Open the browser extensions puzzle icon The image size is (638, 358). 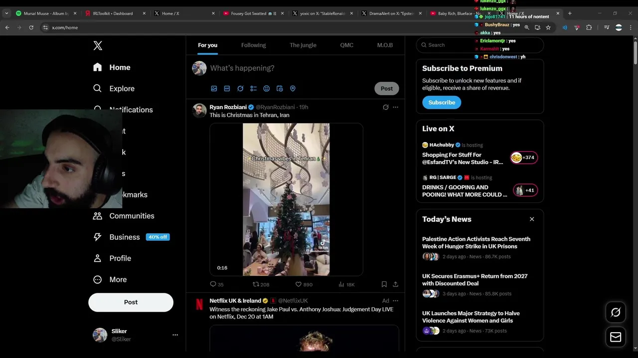589,28
